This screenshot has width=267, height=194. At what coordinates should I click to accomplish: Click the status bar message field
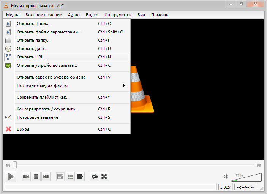[x=110, y=187]
